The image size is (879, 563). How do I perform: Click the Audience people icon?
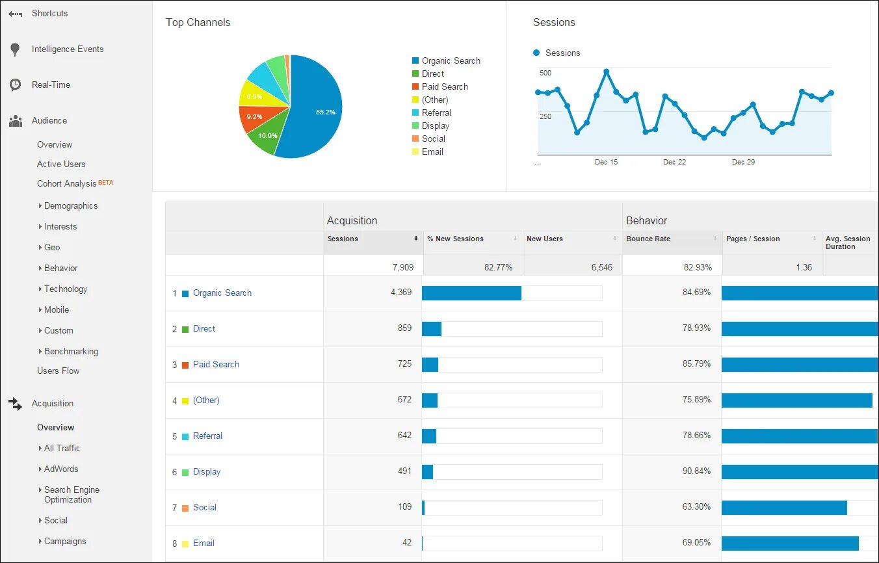click(x=14, y=120)
